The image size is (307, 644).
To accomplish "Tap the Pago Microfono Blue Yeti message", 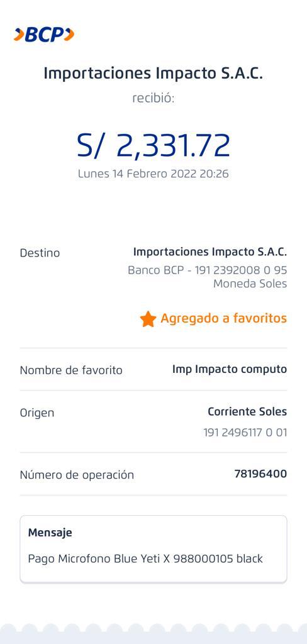I will click(x=145, y=559).
